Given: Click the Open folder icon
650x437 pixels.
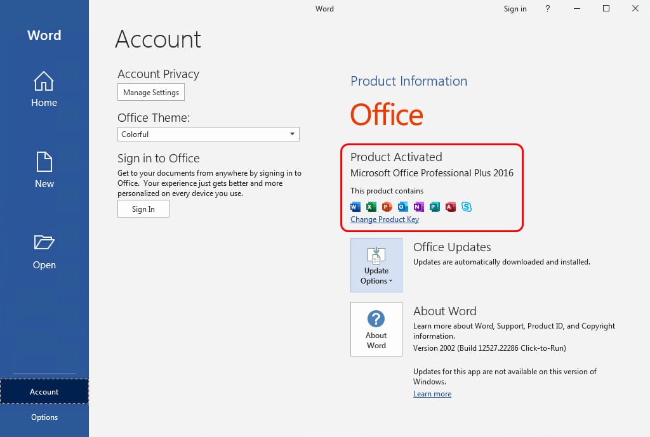Looking at the screenshot, I should coord(44,242).
